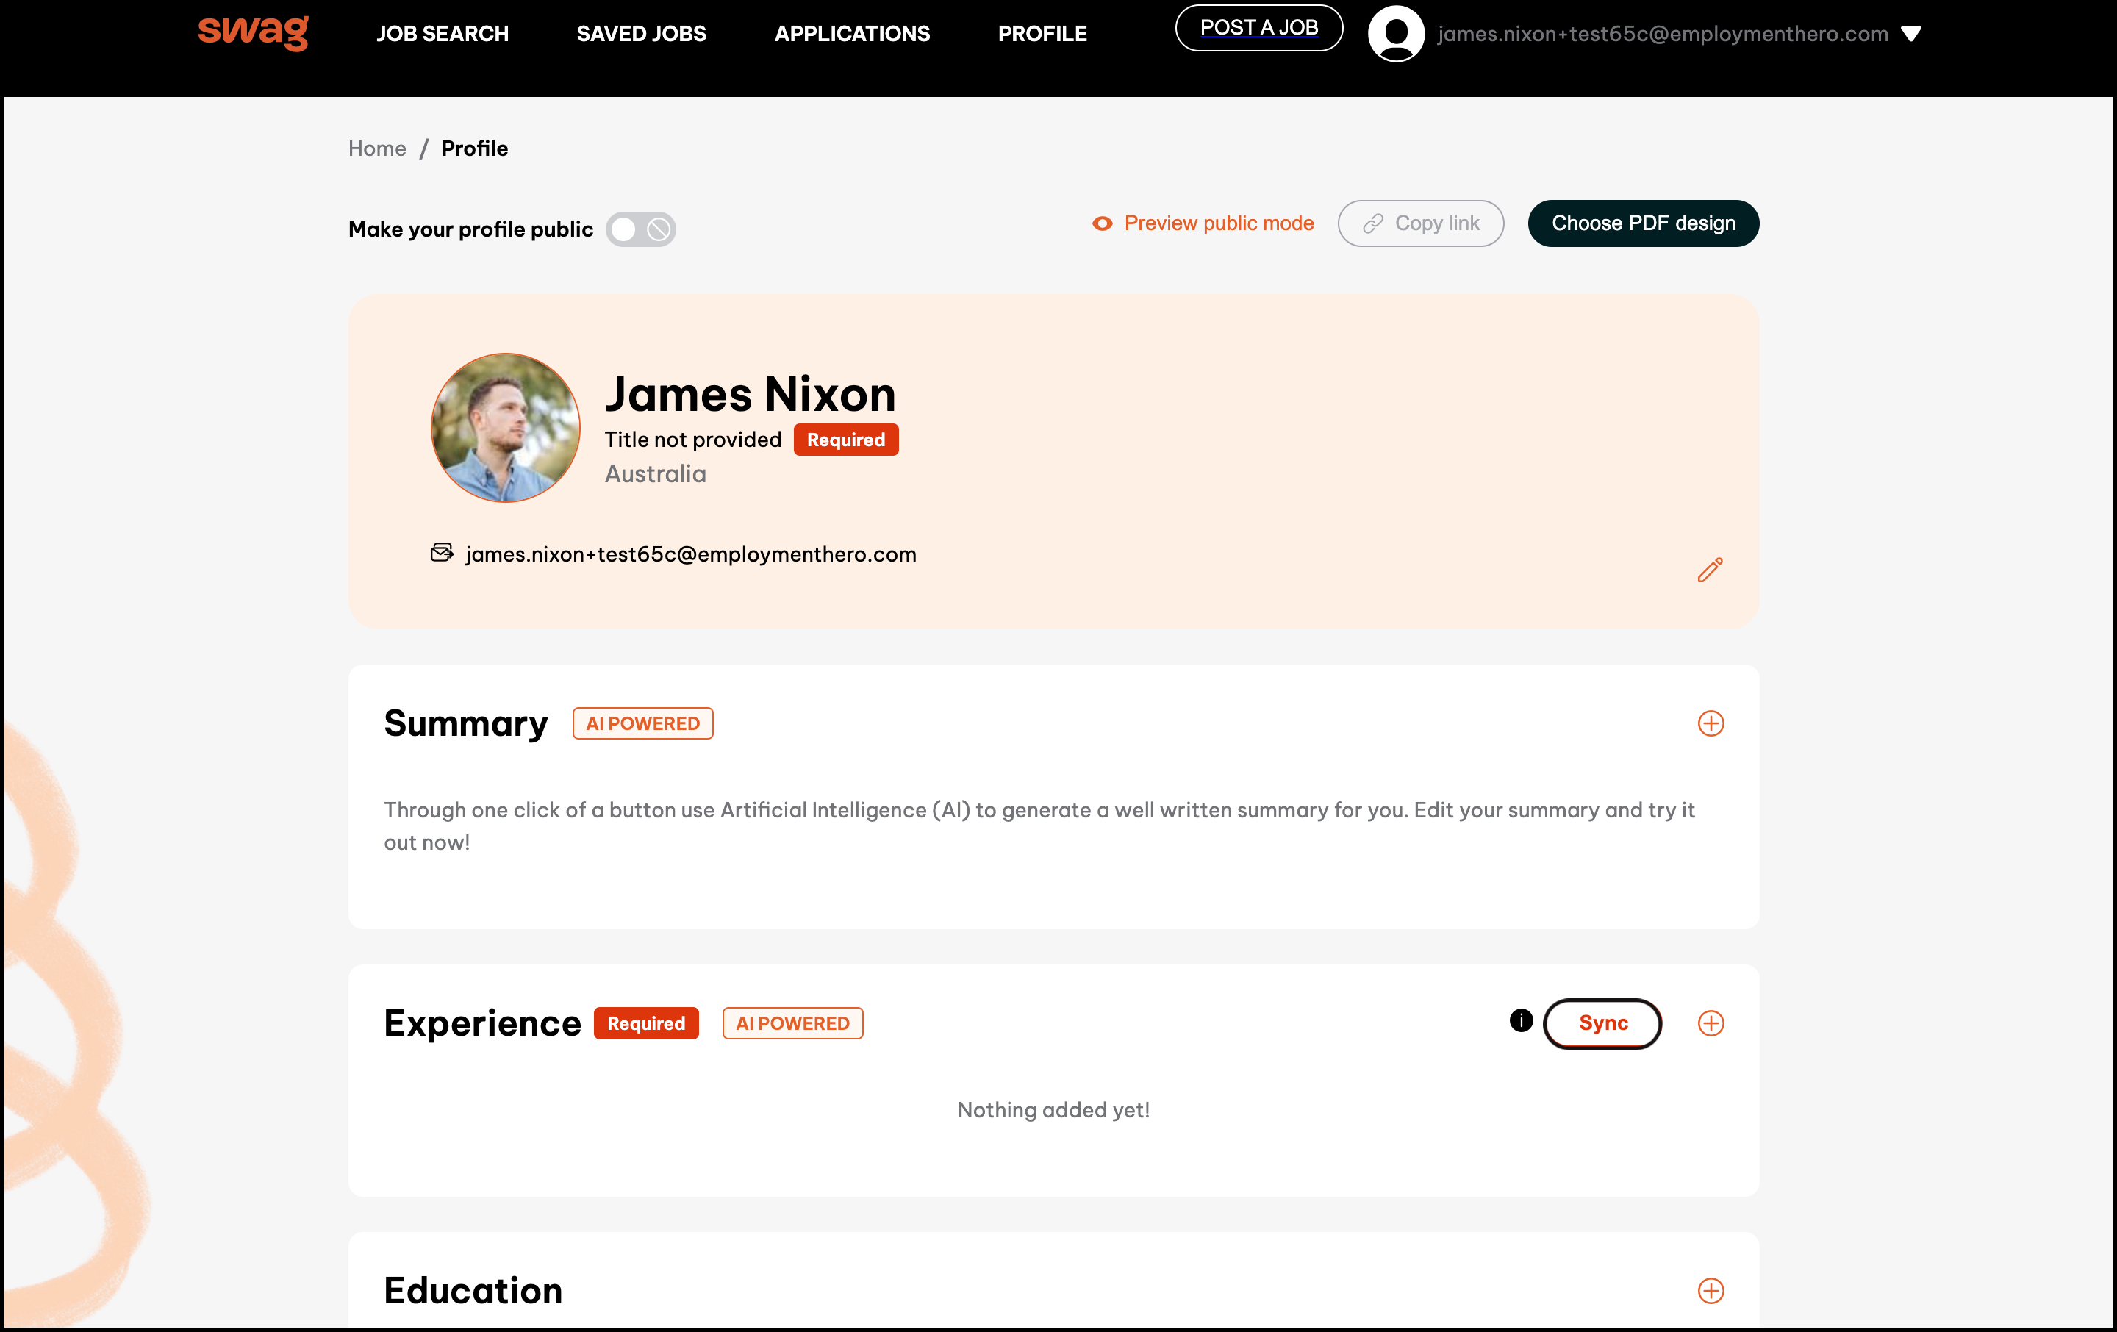This screenshot has width=2117, height=1332.
Task: Expand the account dropdown arrow
Action: pyautogui.click(x=1911, y=35)
